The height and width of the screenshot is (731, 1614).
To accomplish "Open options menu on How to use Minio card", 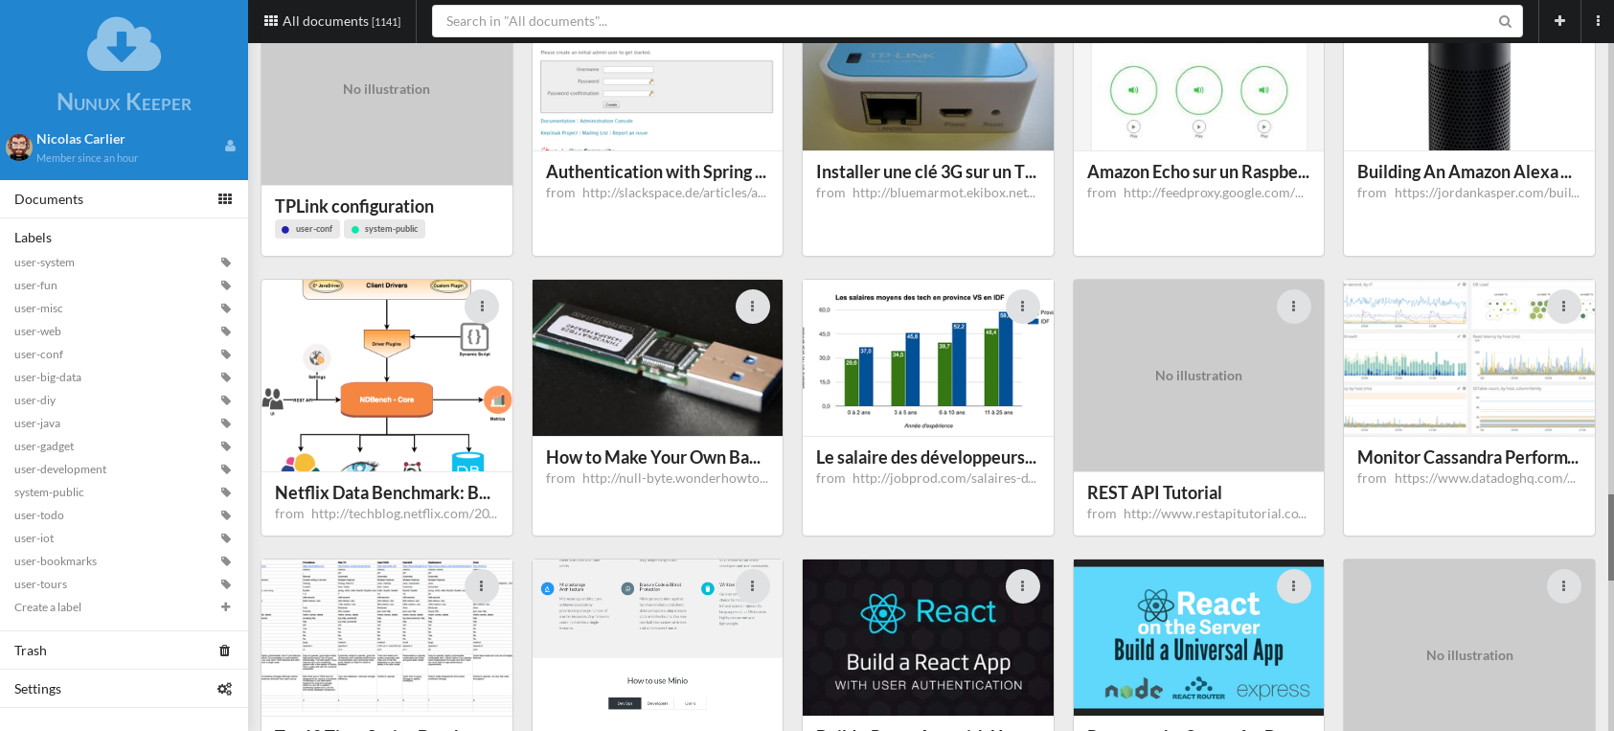I will (753, 586).
